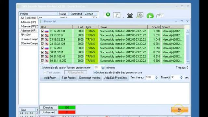The height and width of the screenshot is (117, 208).
Task: Click the flag icon next to 23.19.32.229
Action: click(x=46, y=40)
